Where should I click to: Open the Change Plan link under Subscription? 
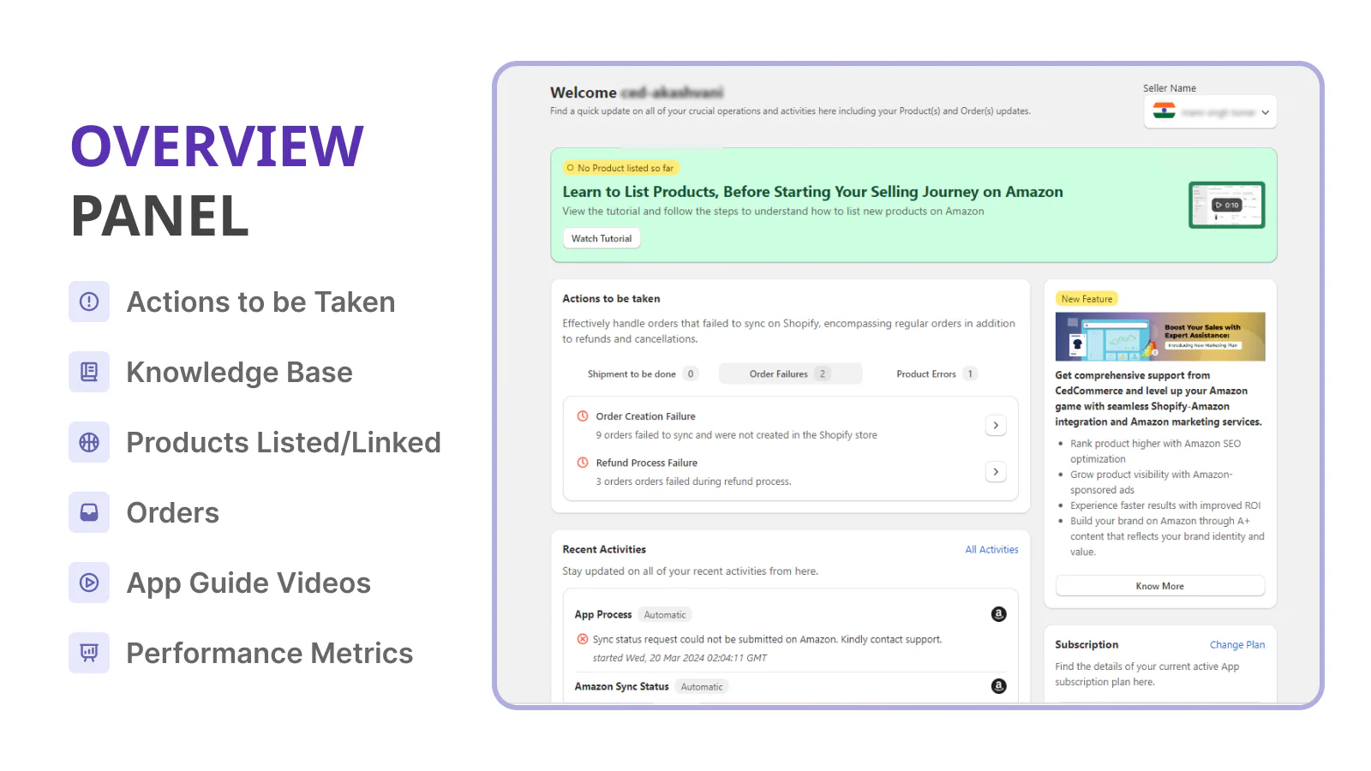tap(1237, 644)
